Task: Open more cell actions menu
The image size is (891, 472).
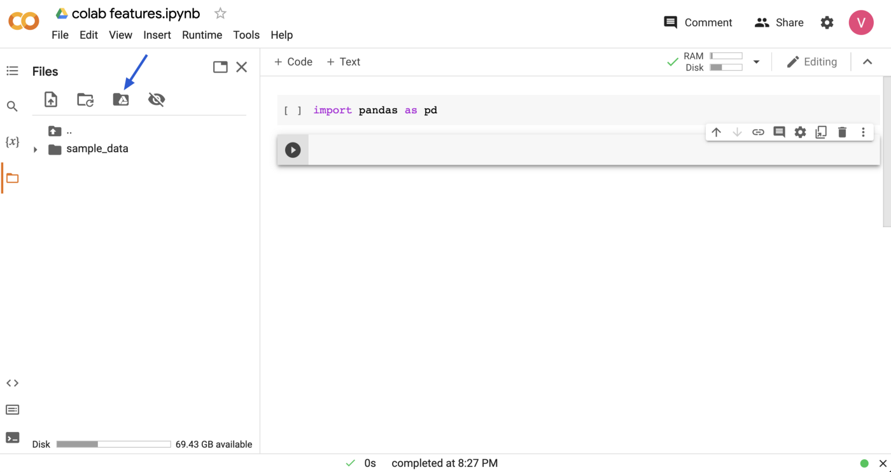Action: click(863, 132)
